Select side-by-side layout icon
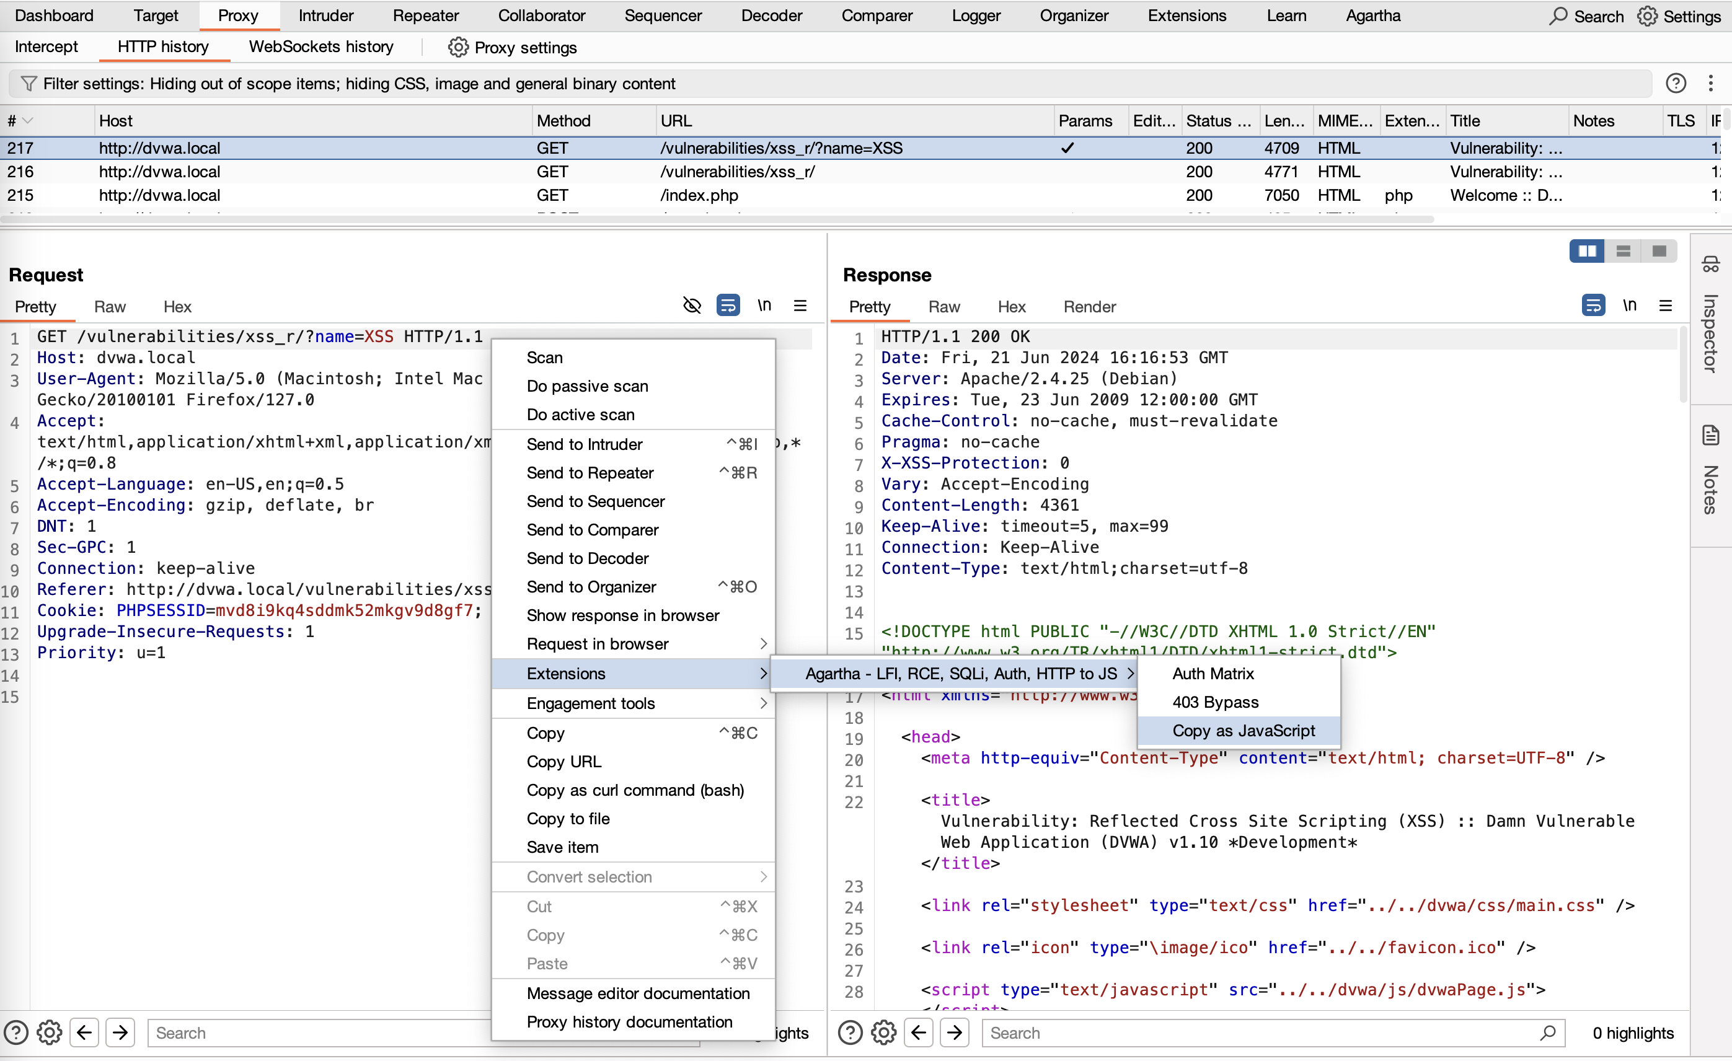The image size is (1732, 1061). (1587, 251)
